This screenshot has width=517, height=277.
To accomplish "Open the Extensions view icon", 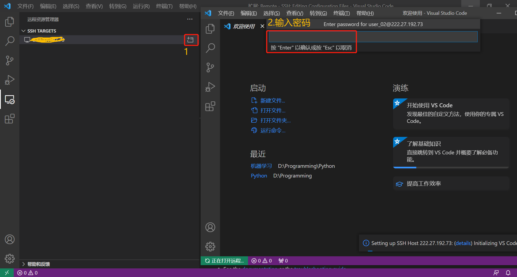I will (10, 119).
